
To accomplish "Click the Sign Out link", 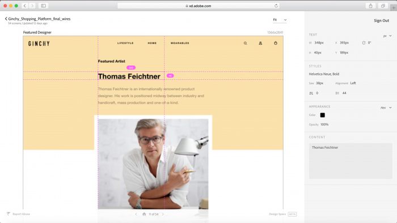I will [381, 21].
